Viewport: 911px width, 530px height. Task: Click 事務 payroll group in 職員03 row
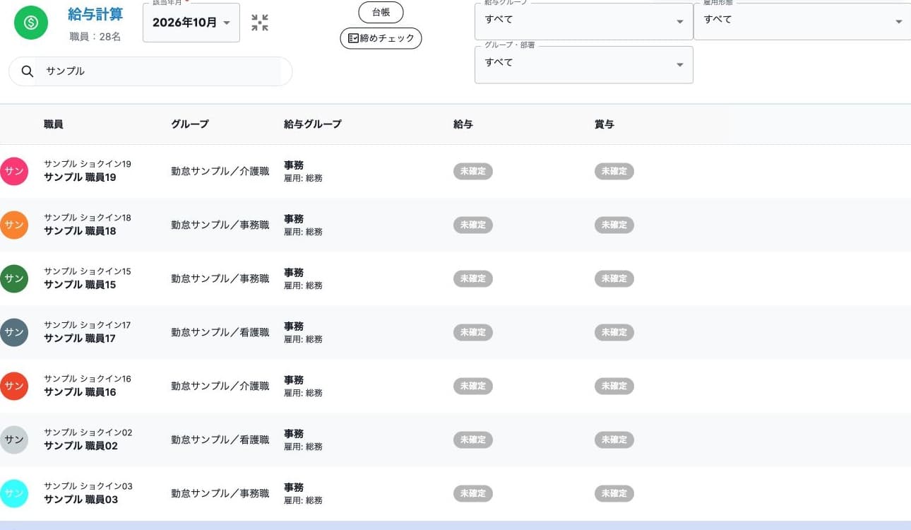pos(294,488)
